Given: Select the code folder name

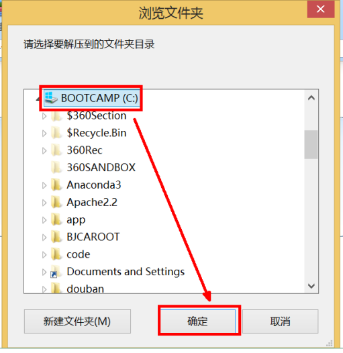Looking at the screenshot, I should tap(79, 254).
